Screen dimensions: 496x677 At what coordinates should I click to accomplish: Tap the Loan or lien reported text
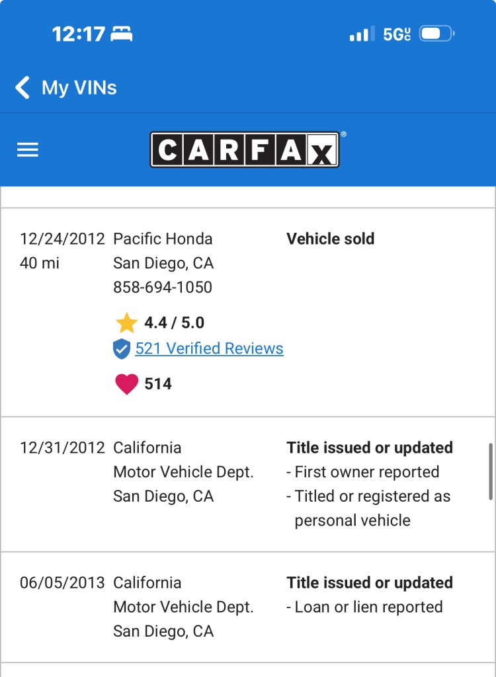368,607
